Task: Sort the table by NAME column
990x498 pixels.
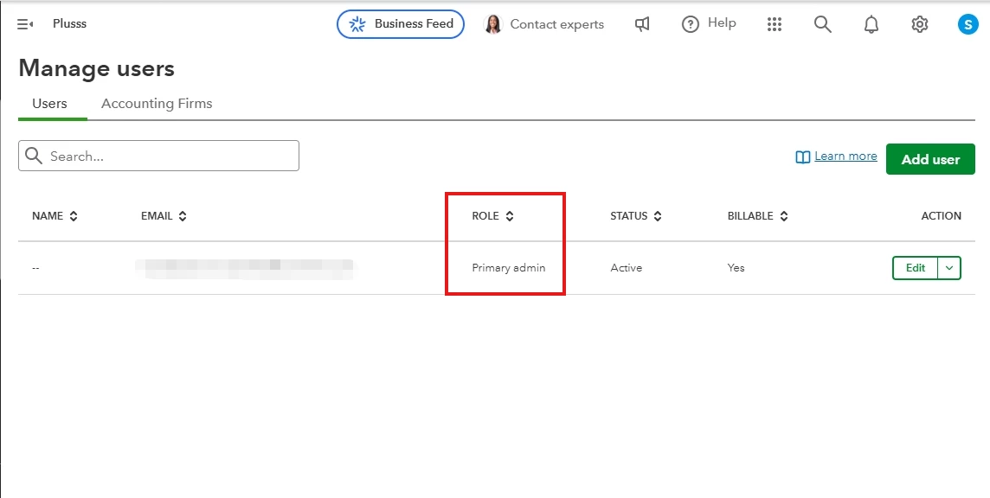Action: (x=55, y=216)
